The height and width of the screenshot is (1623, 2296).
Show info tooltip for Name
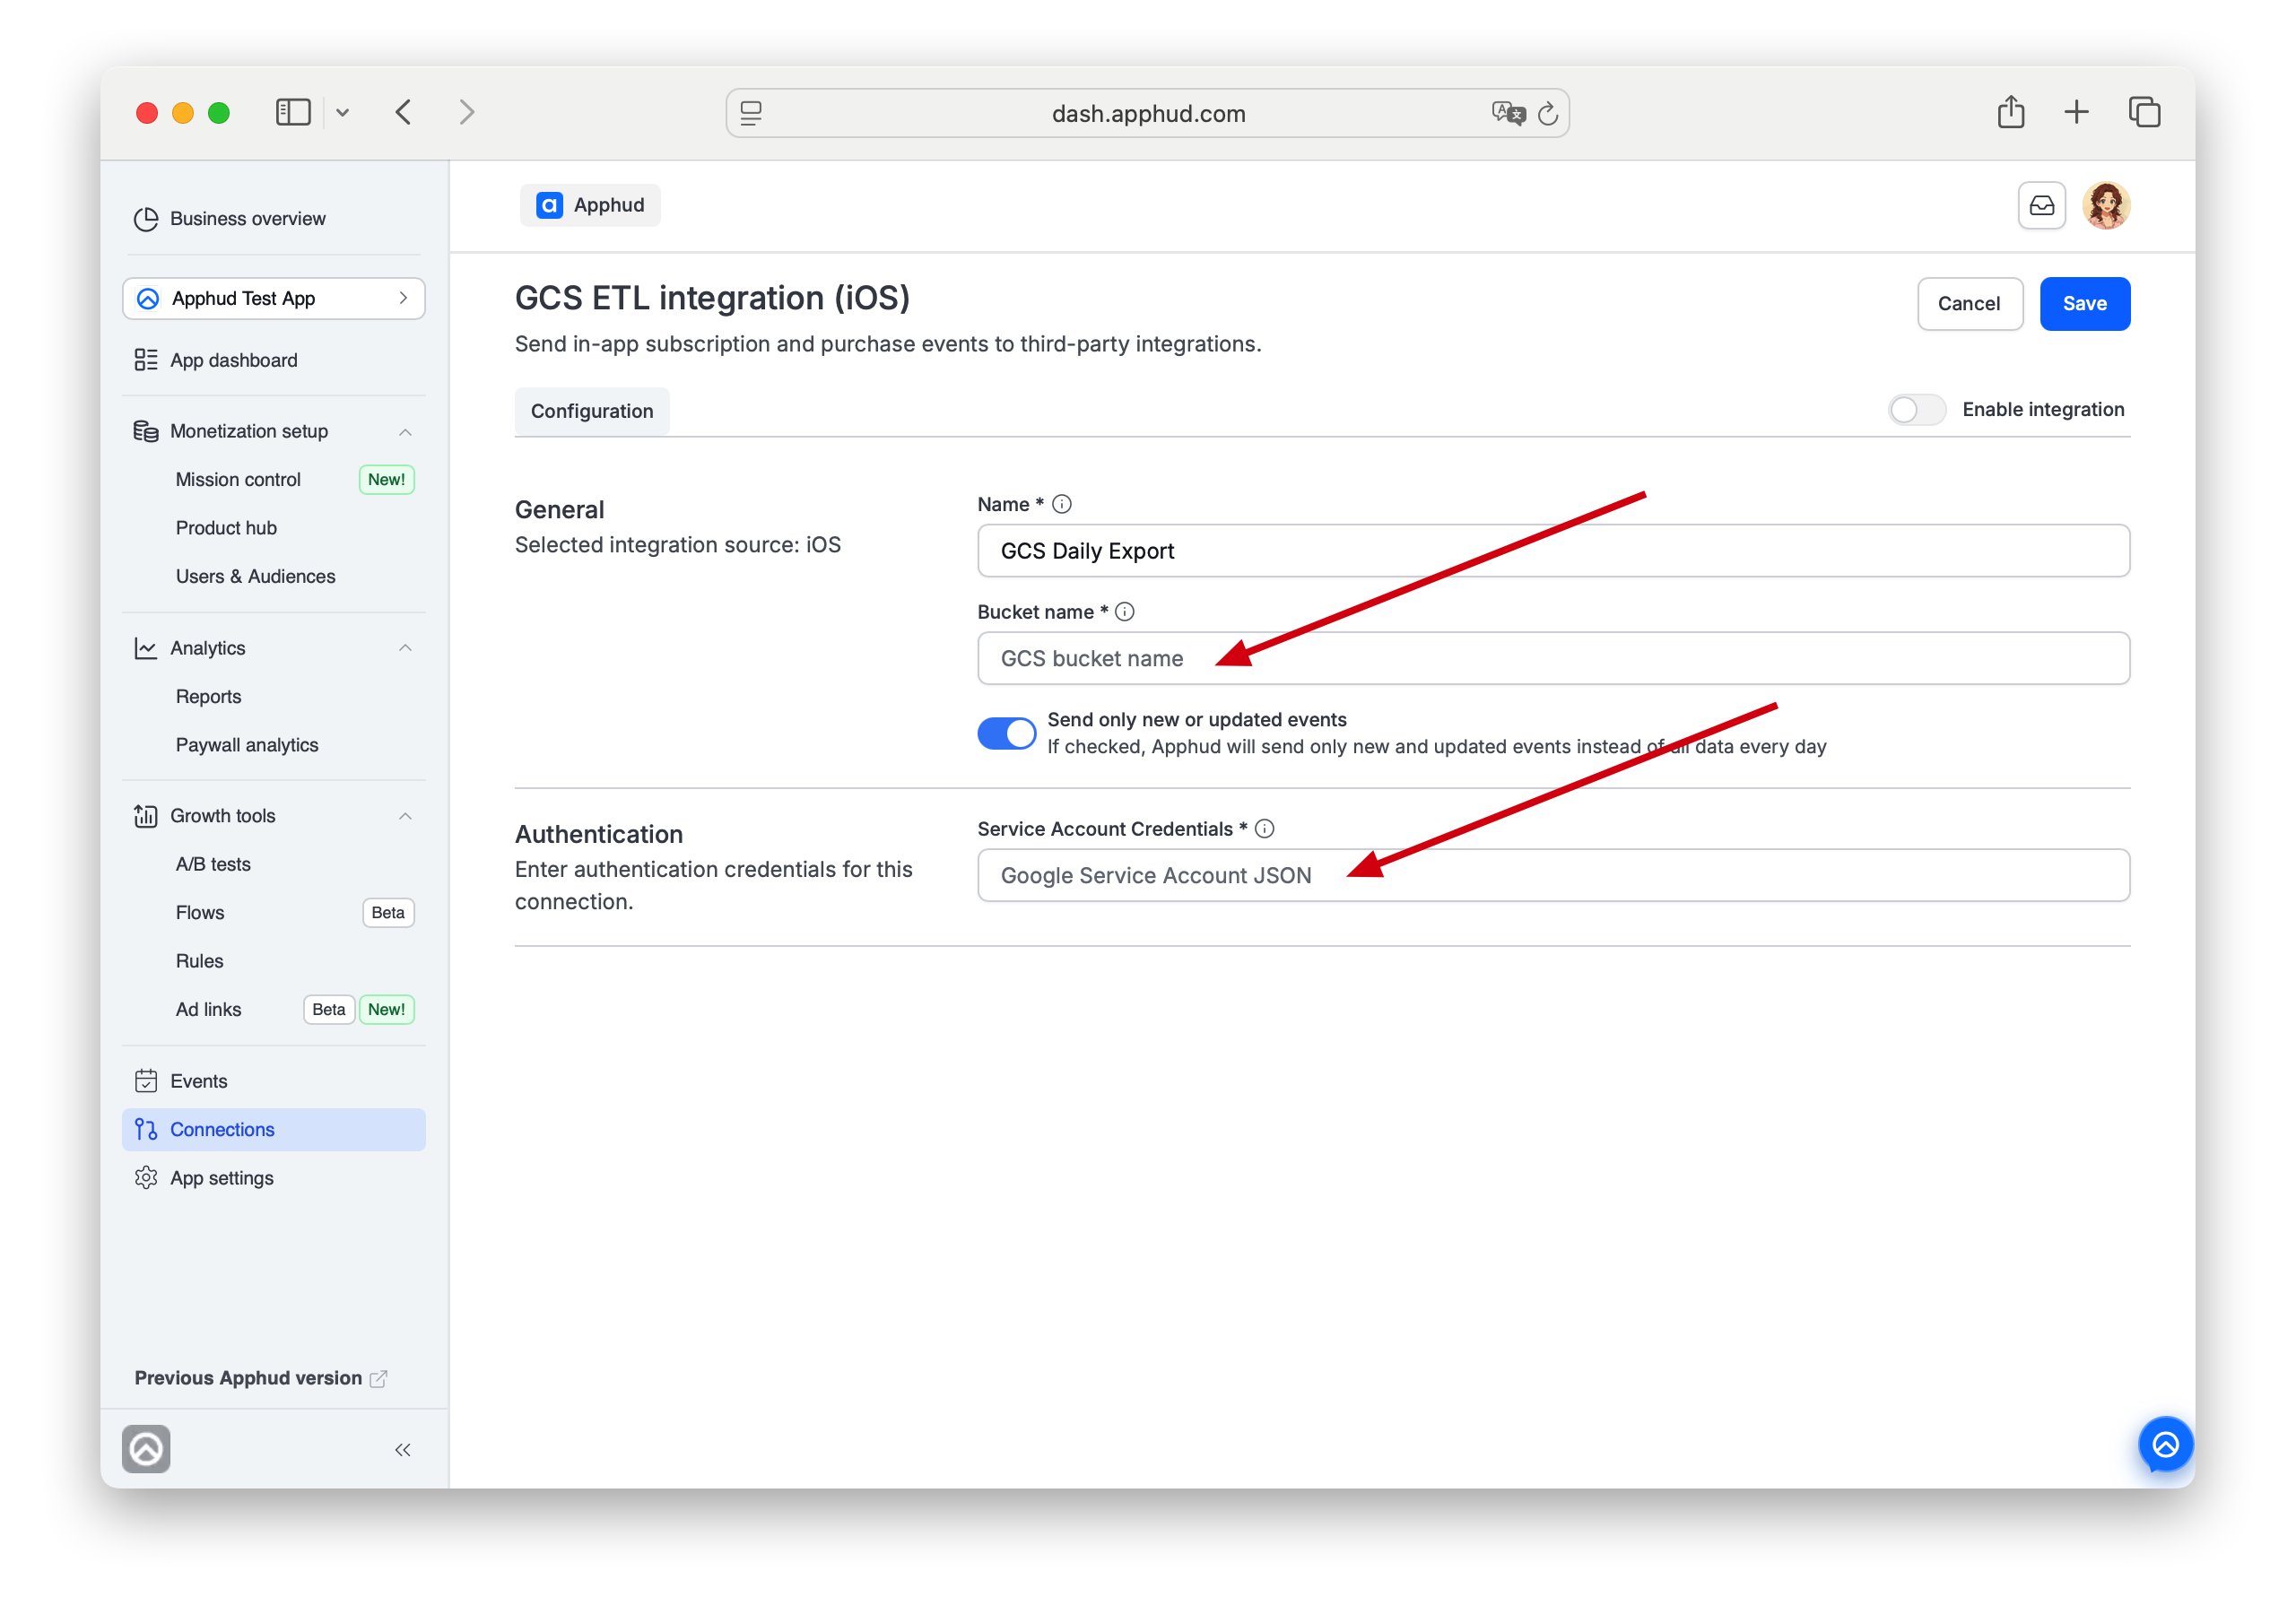point(1062,504)
